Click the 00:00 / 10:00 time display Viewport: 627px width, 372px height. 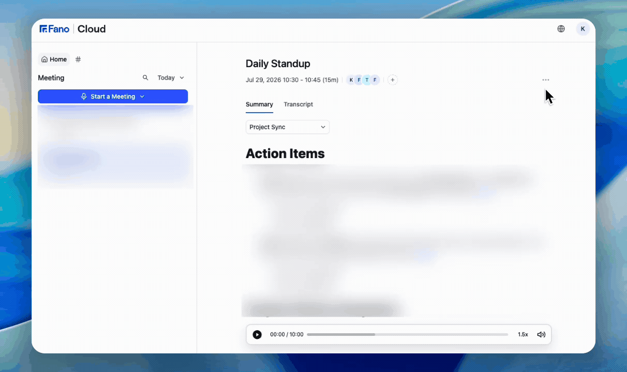tap(287, 334)
